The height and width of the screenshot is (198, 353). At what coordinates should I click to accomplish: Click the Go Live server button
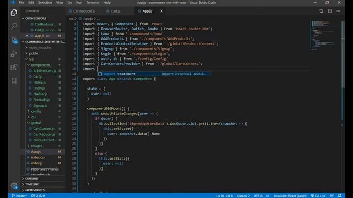point(318,196)
